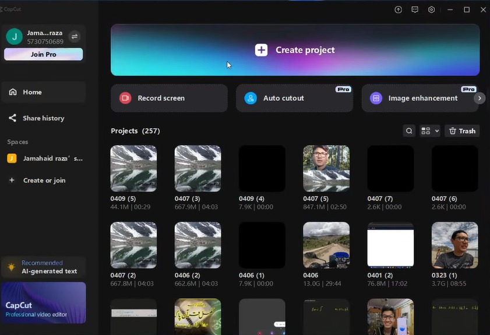Open Share history in sidebar
This screenshot has height=335, width=490.
pyautogui.click(x=44, y=118)
